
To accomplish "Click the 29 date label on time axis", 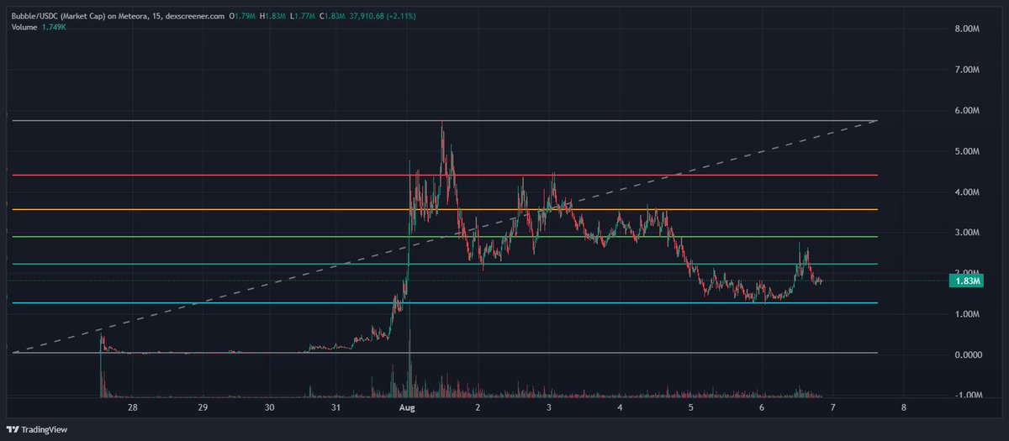I will click(x=203, y=407).
